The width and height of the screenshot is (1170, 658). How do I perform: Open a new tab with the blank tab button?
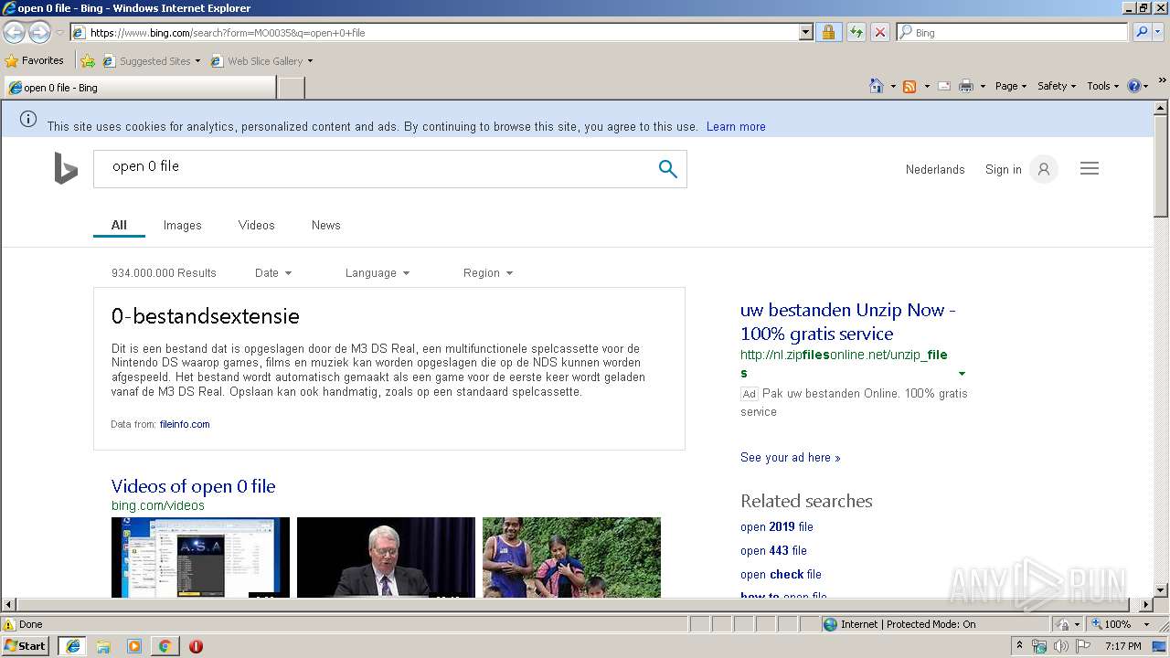(291, 88)
